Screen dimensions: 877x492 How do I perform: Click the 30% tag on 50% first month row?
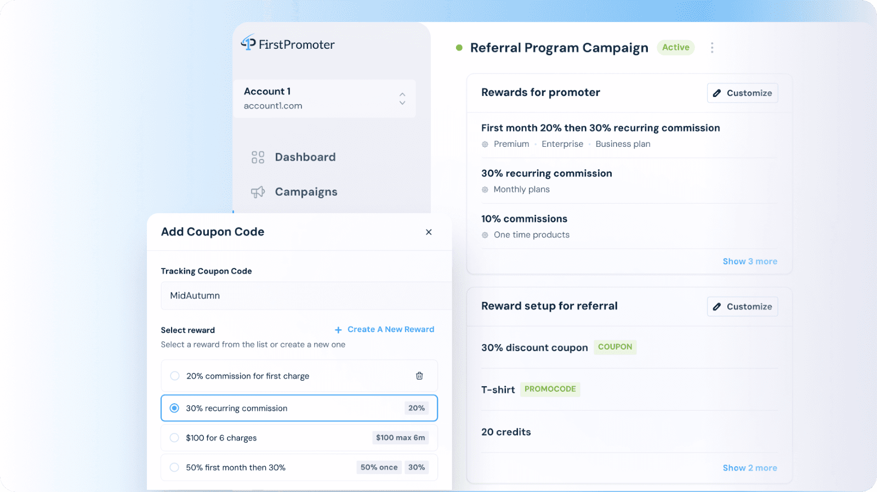click(417, 467)
